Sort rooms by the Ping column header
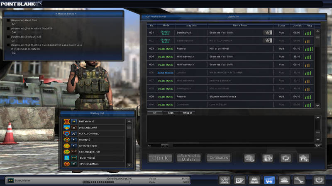Image resolution: width=332 pixels, height=186 pixels. click(x=309, y=25)
